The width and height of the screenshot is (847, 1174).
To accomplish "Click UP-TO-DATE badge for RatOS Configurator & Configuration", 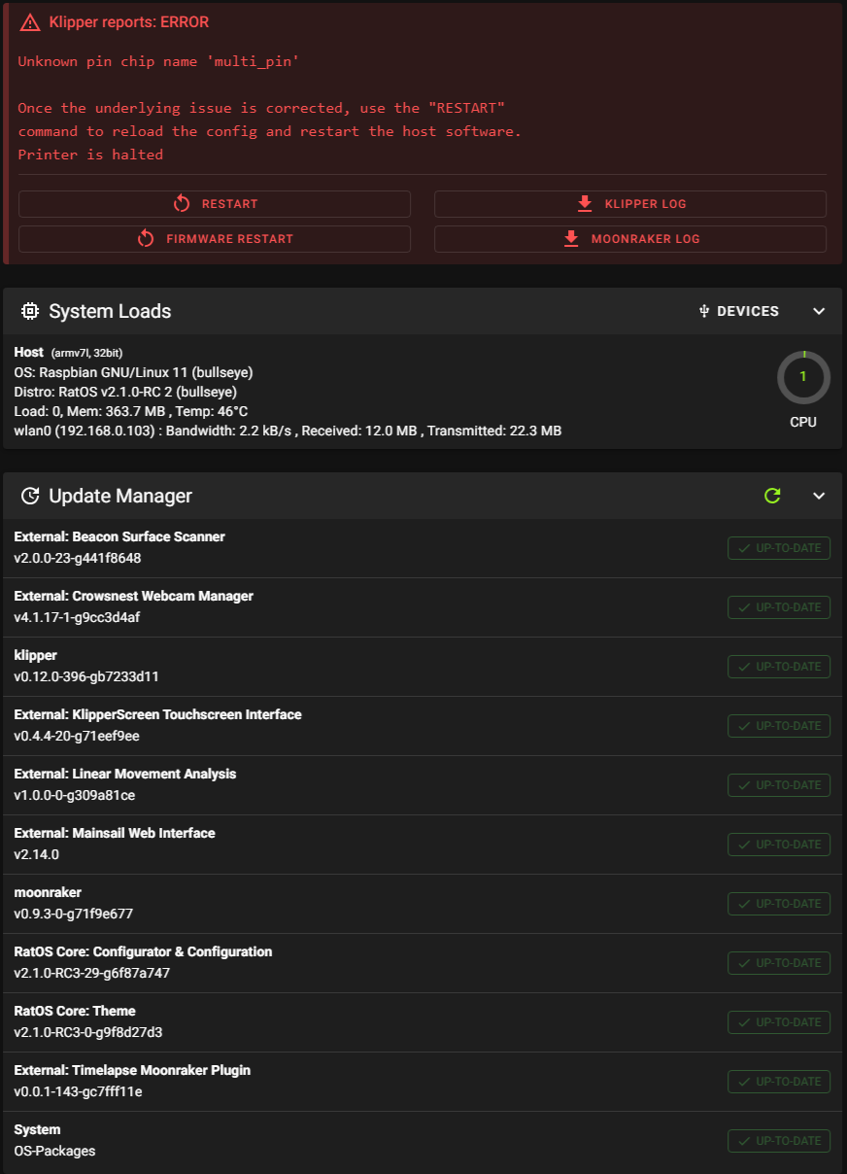I will pyautogui.click(x=779, y=963).
